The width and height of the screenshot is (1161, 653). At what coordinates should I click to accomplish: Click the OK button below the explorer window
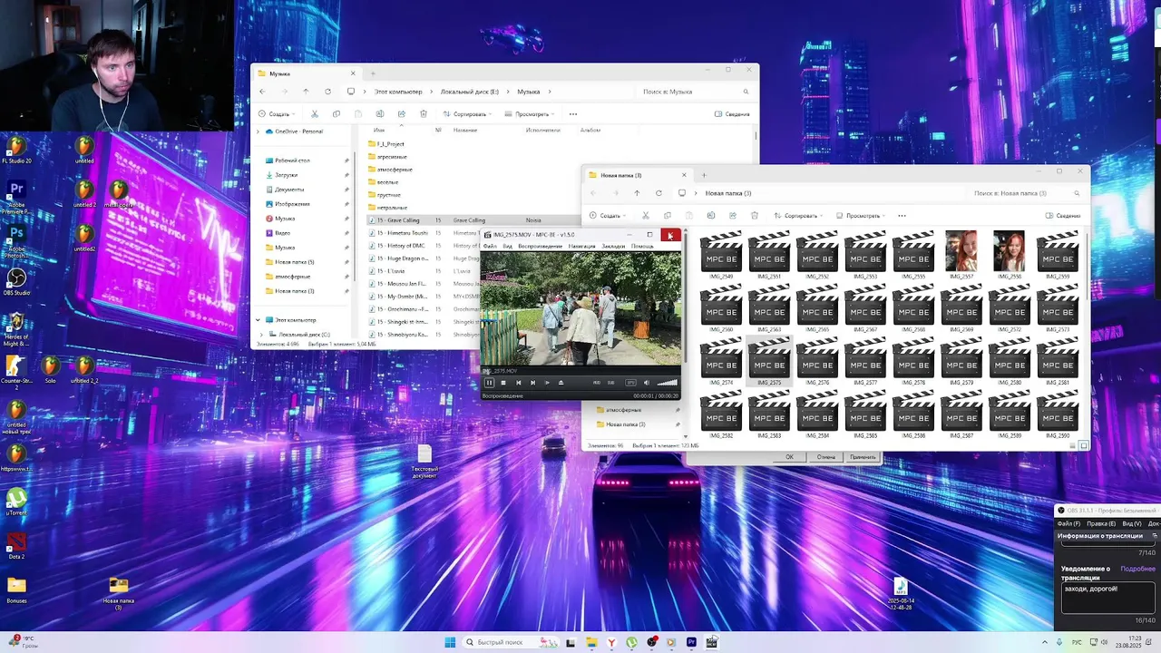tap(789, 457)
